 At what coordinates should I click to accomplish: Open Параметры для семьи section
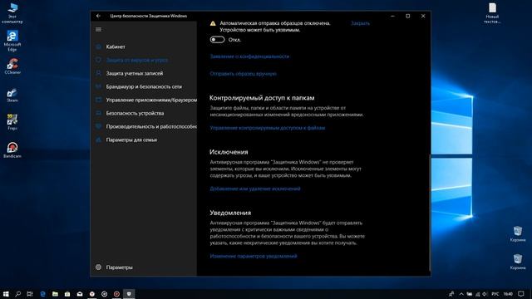point(131,140)
